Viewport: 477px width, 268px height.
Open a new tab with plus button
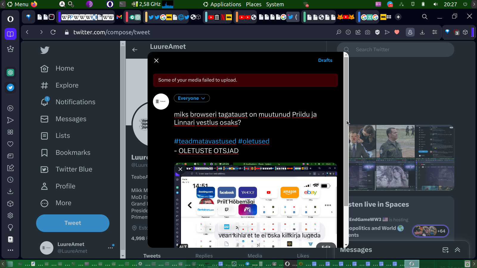click(x=398, y=17)
